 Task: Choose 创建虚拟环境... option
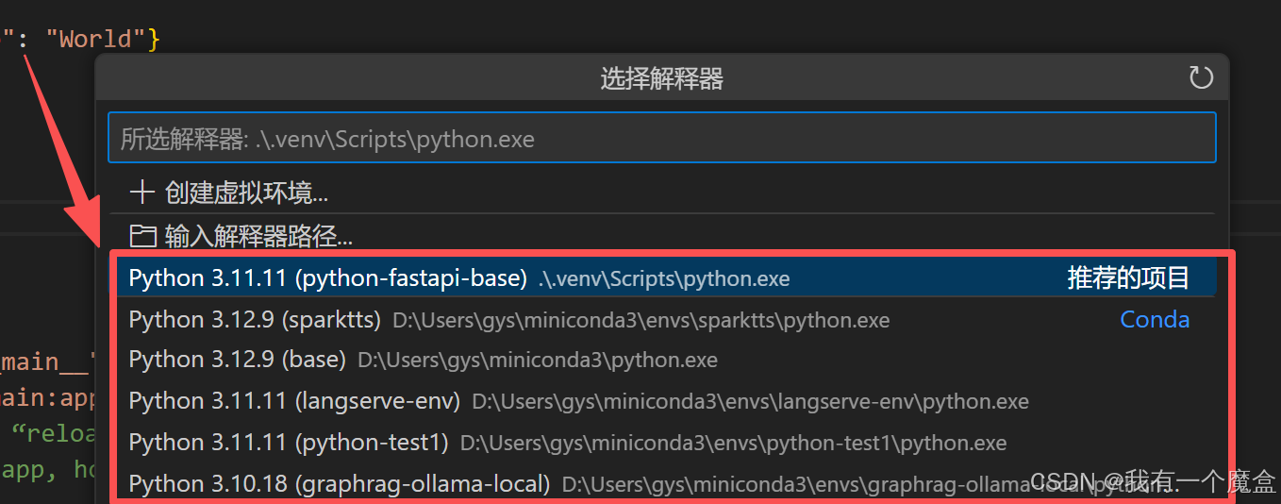point(662,193)
